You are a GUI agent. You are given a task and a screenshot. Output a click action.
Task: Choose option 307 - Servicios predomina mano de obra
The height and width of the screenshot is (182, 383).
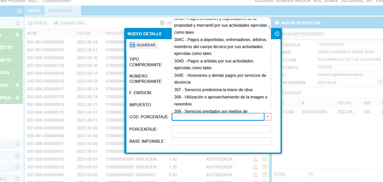point(221,90)
